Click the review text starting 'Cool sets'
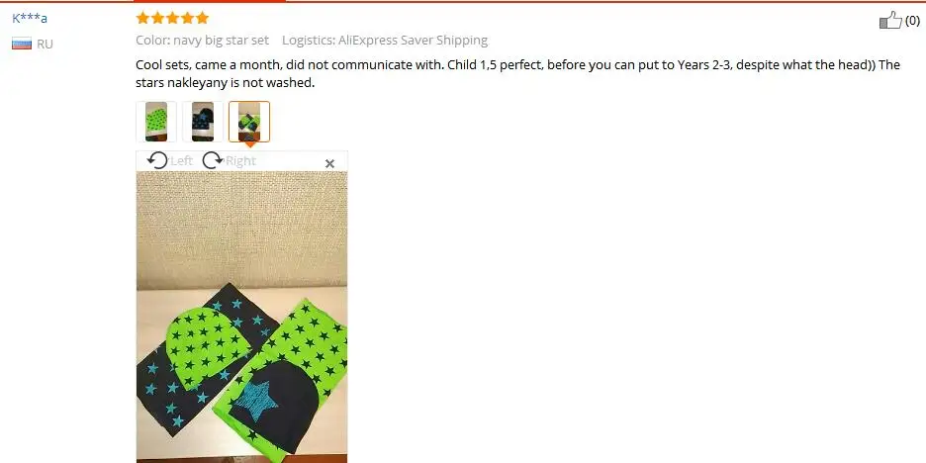 coord(518,74)
